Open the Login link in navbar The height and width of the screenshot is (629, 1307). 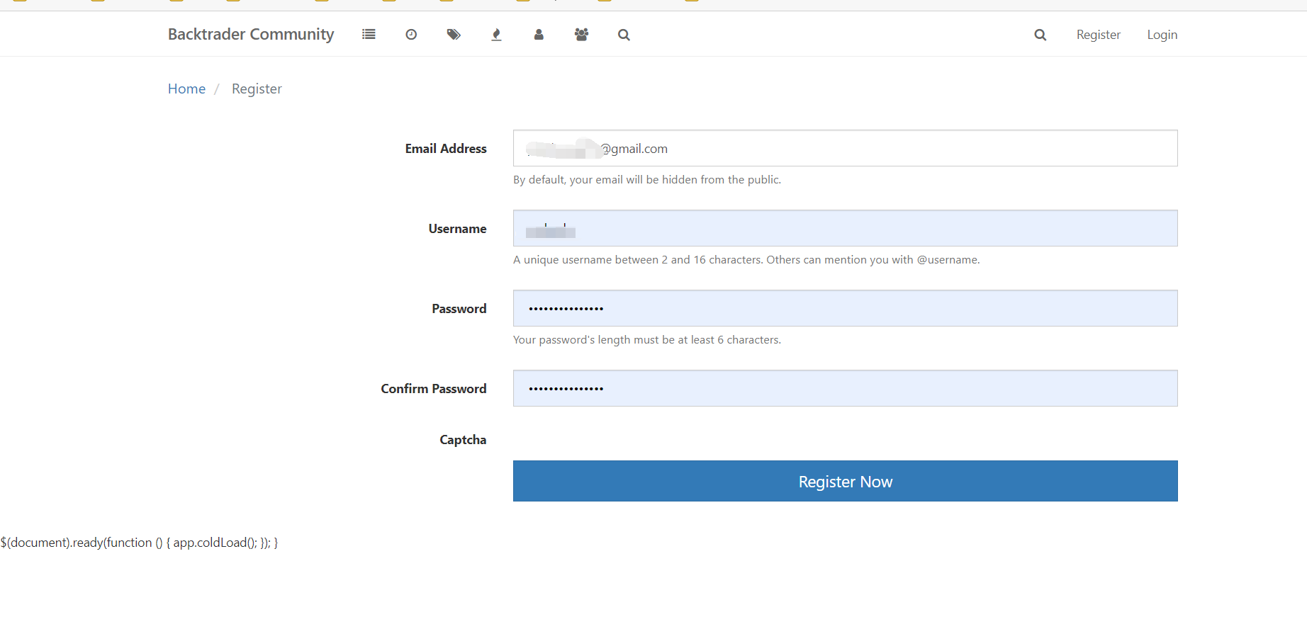click(x=1162, y=34)
